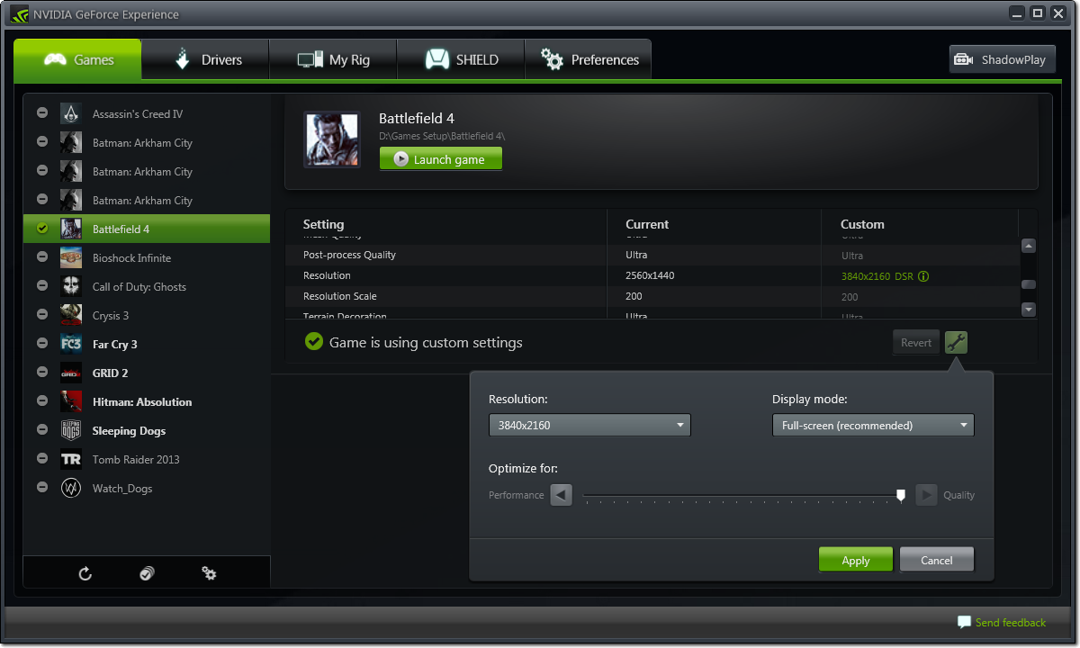
Task: Click the settings table scroll down arrow
Action: tap(1029, 310)
